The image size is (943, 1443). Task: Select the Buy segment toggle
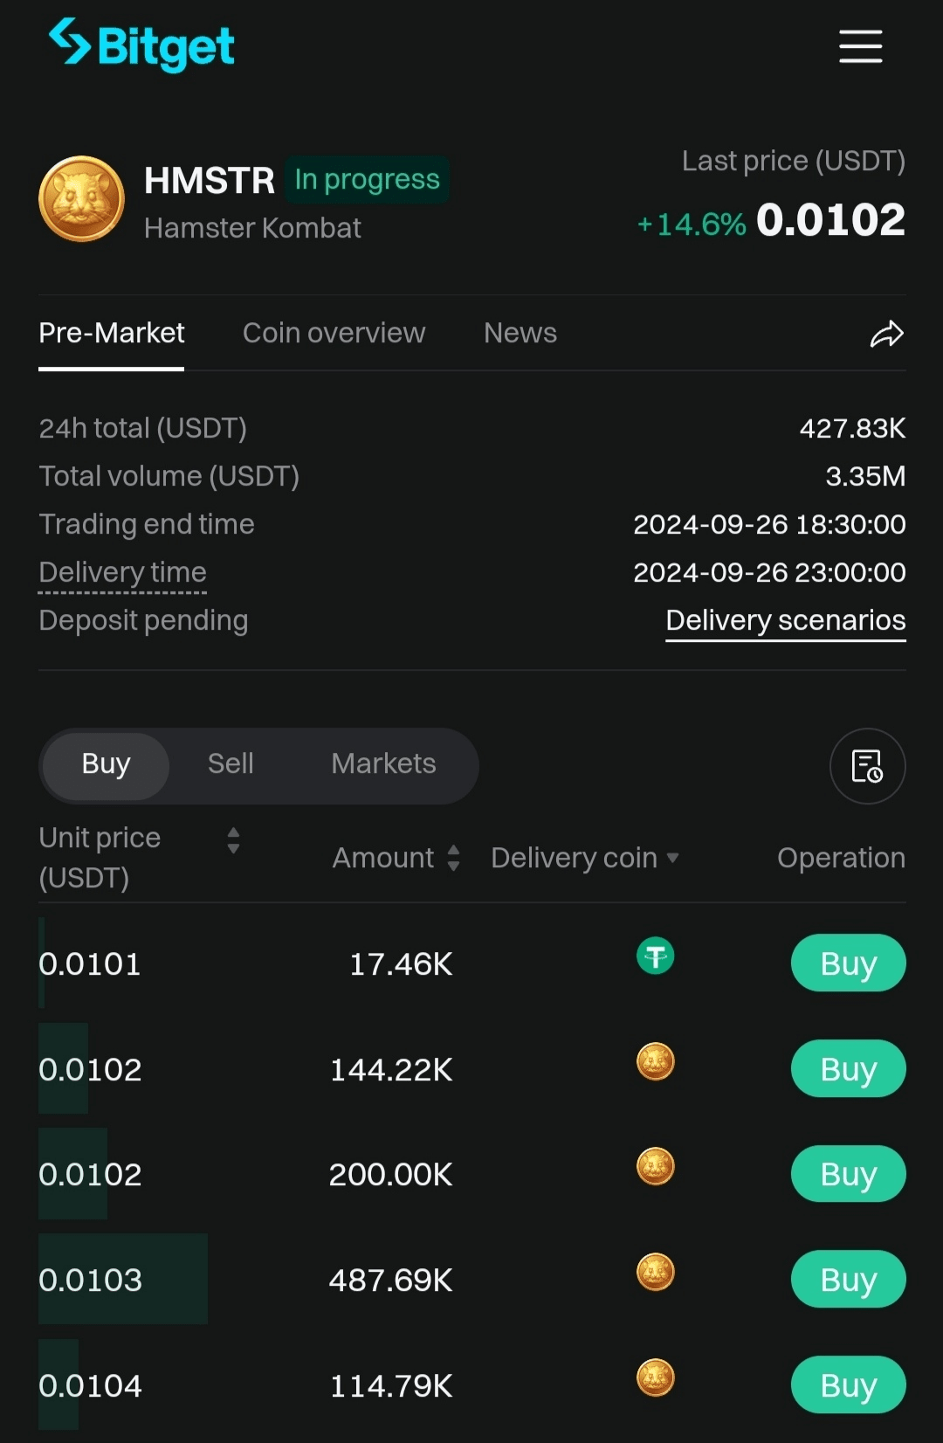pyautogui.click(x=106, y=764)
